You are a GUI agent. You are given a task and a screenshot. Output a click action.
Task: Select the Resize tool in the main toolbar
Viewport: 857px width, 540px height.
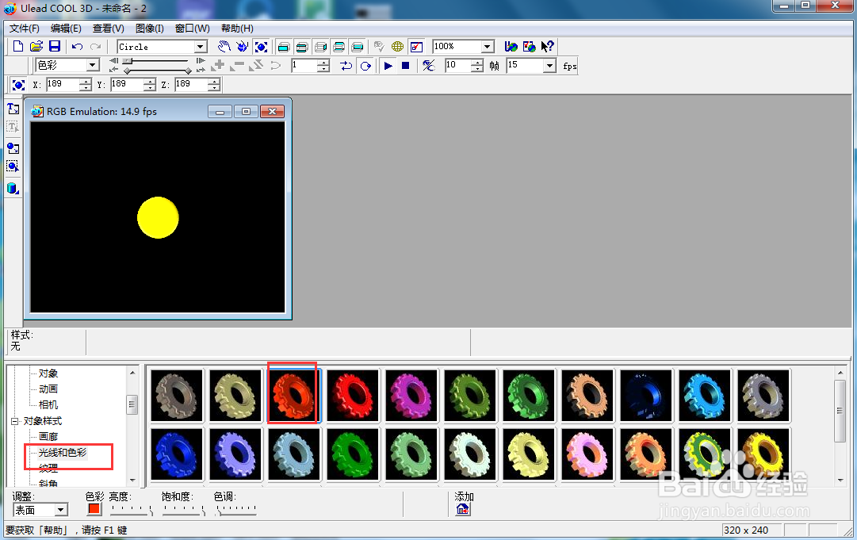[262, 47]
